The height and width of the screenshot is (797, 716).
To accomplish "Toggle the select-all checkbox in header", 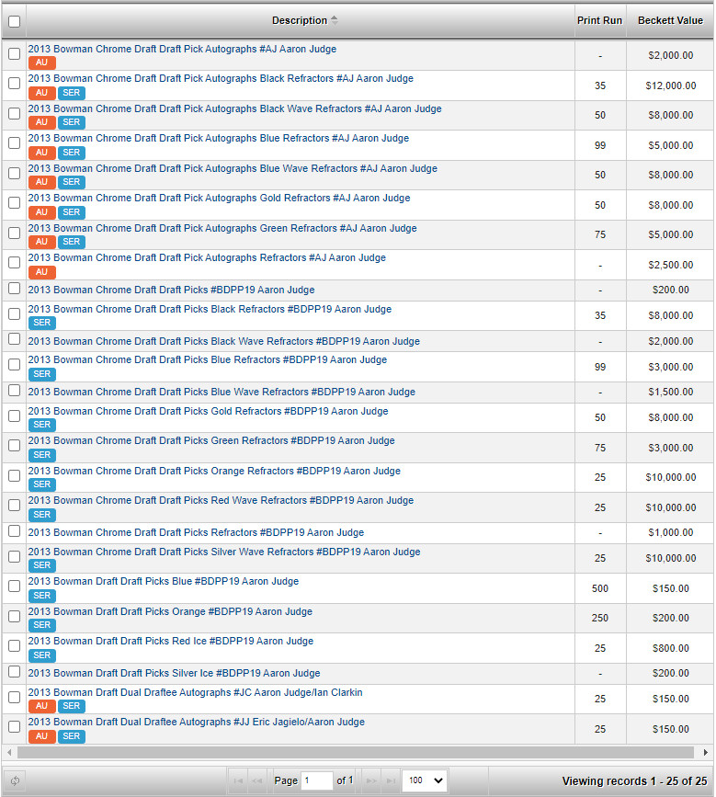I will point(14,21).
